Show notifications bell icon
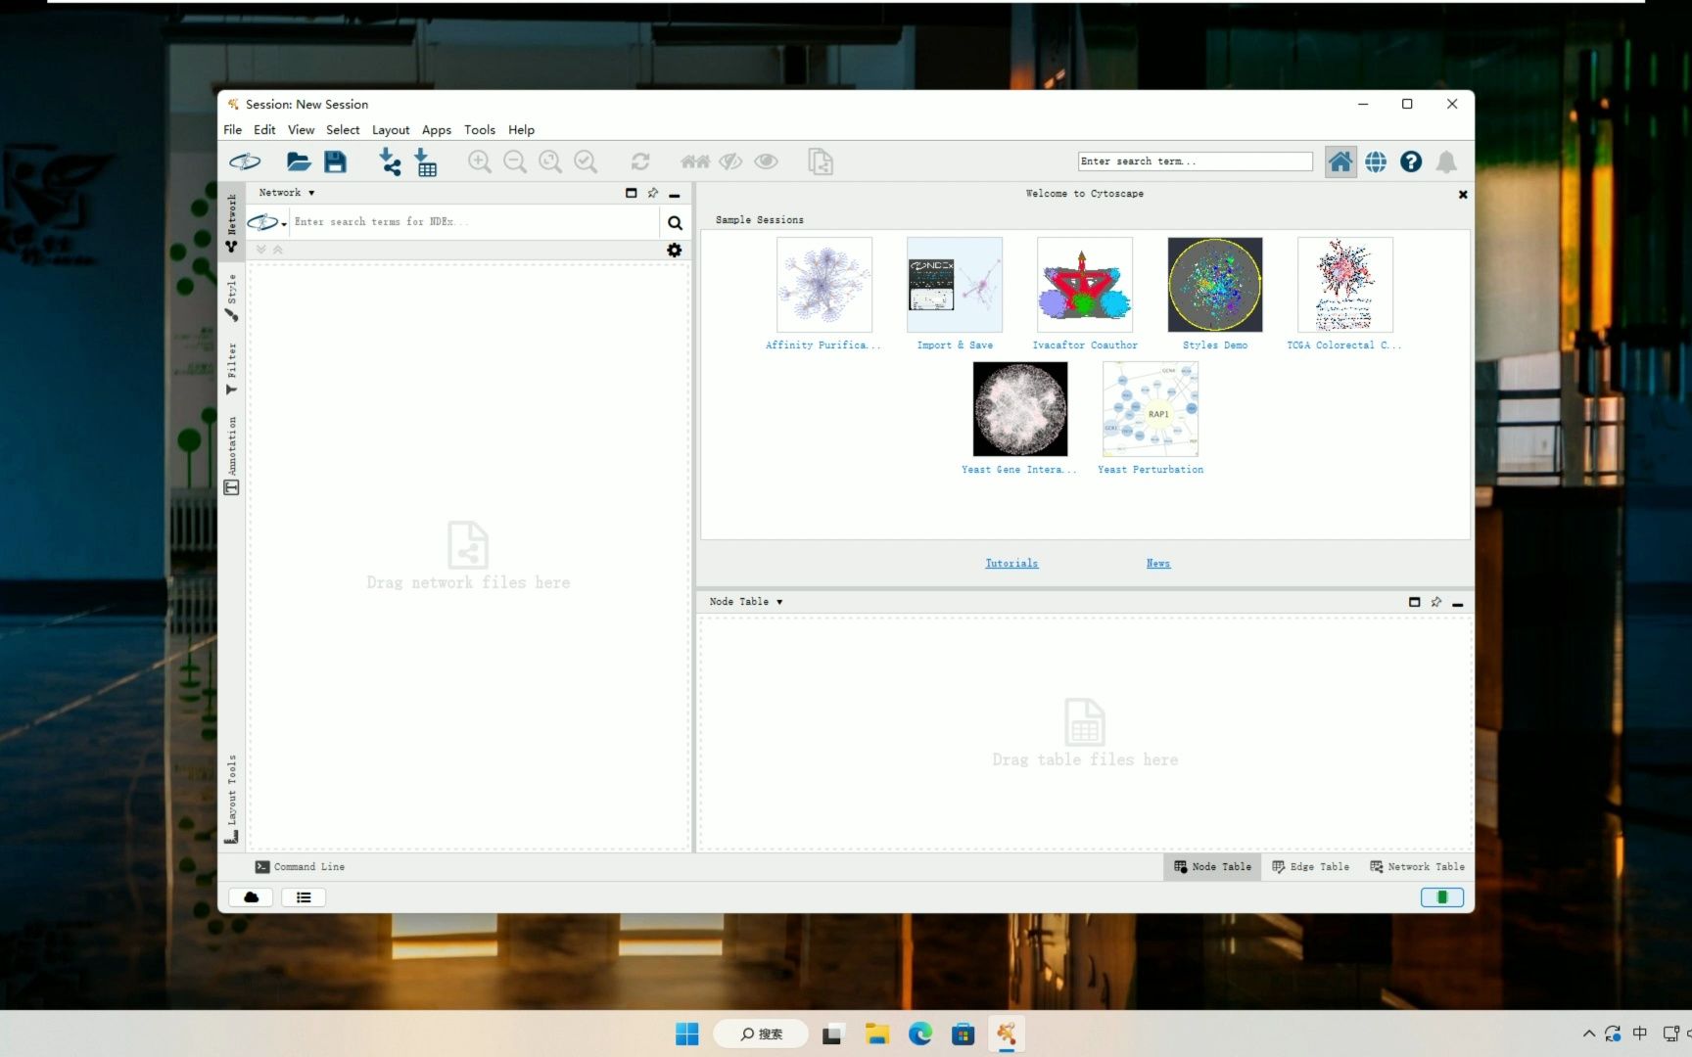 click(1446, 161)
